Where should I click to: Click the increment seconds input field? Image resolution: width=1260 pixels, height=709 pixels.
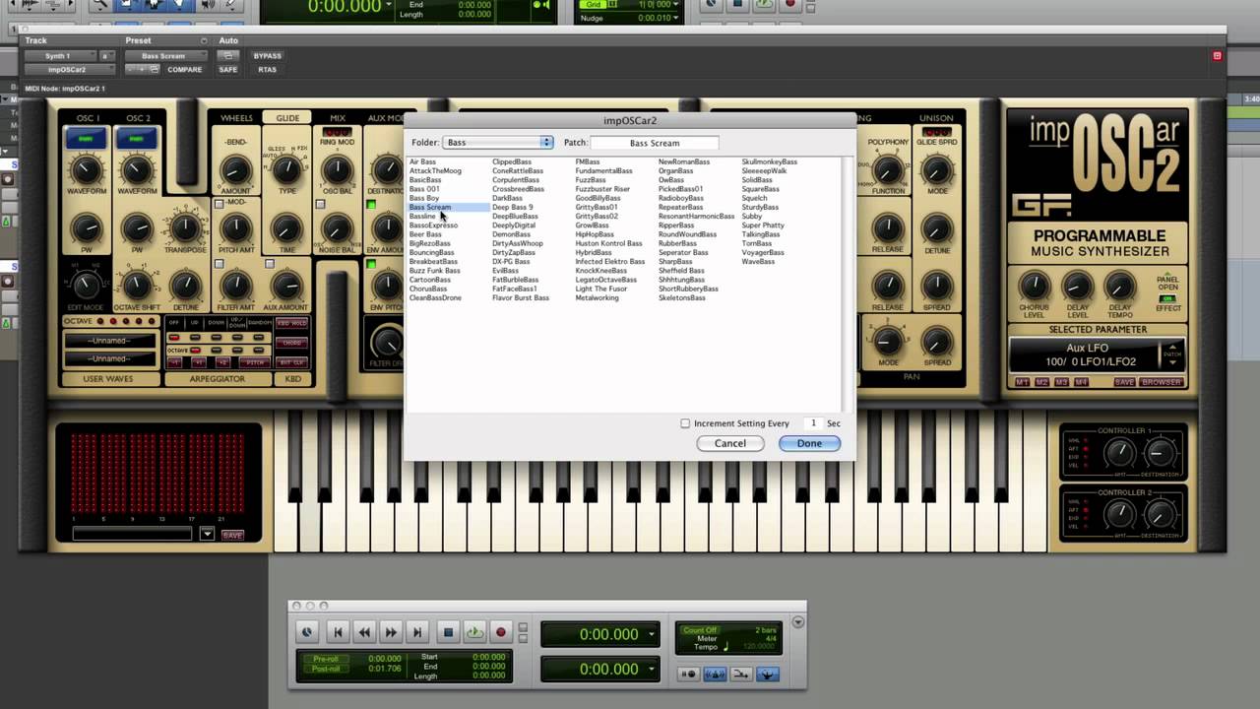click(812, 423)
